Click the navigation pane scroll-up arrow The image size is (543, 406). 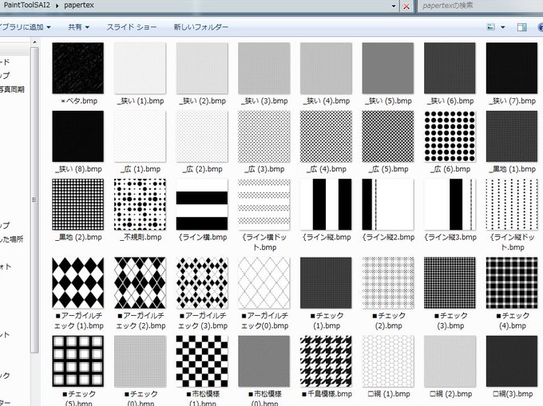(34, 42)
